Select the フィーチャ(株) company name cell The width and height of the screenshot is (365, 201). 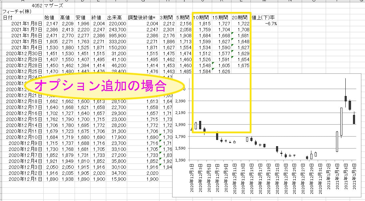click(x=23, y=12)
